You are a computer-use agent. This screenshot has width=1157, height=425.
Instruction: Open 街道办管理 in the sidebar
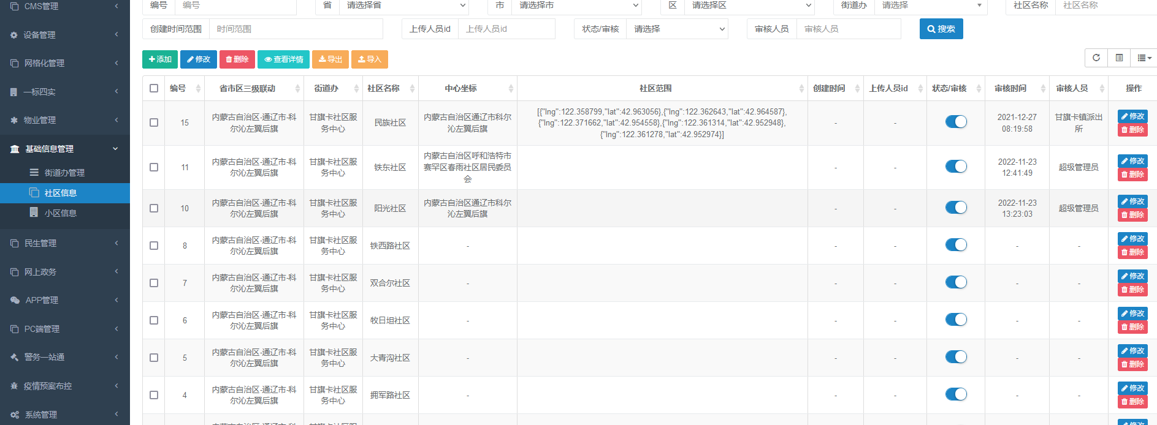64,173
